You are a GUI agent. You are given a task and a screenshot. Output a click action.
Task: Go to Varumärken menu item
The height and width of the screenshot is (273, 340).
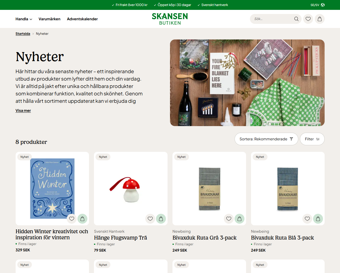(49, 19)
